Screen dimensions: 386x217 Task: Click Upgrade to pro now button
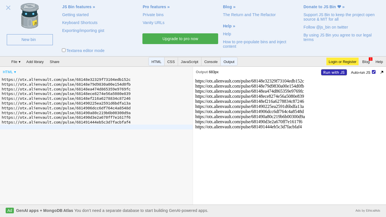coord(180,39)
